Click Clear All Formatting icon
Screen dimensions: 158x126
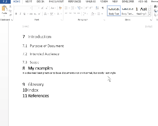tap(60, 8)
